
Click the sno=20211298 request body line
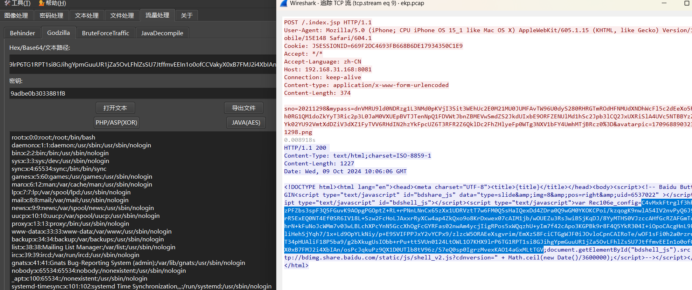[488, 109]
